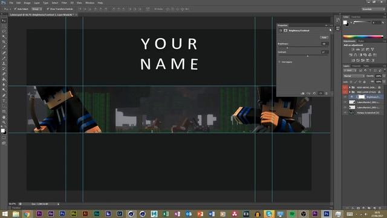Screen dimensions: 387x218
Task: Switch to the Channels tab
Action: 356,66
